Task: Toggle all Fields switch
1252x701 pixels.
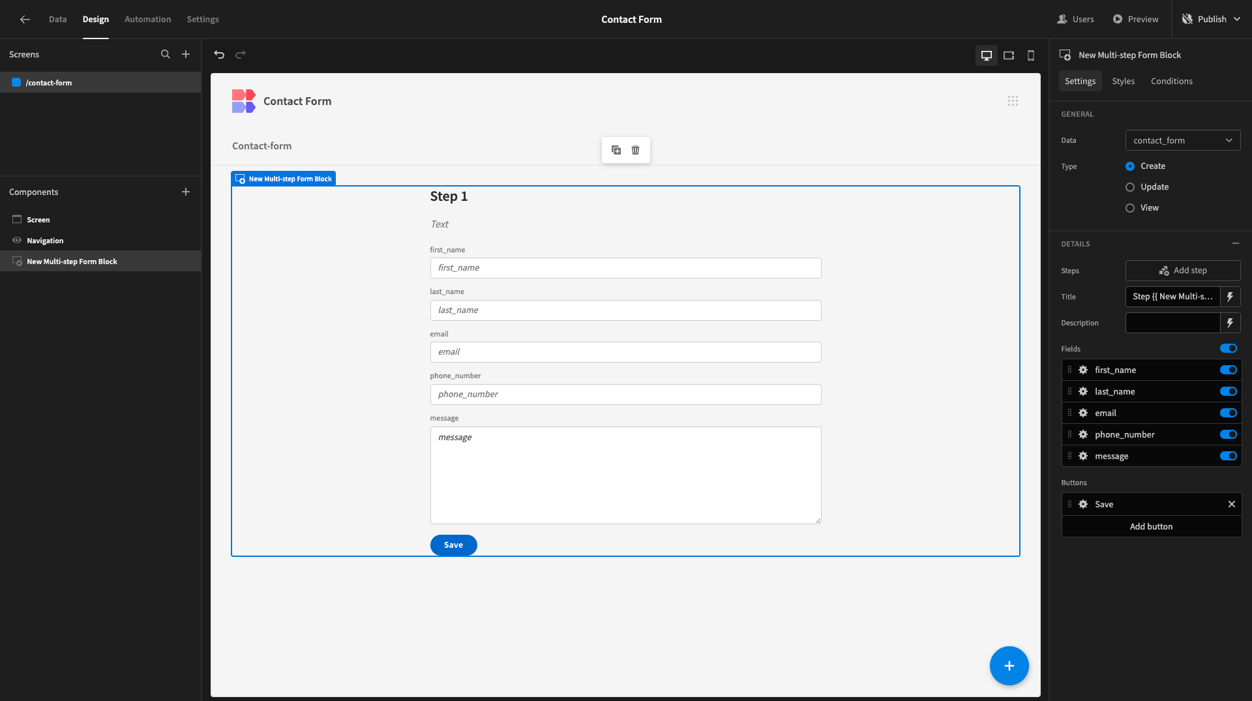Action: (x=1229, y=348)
